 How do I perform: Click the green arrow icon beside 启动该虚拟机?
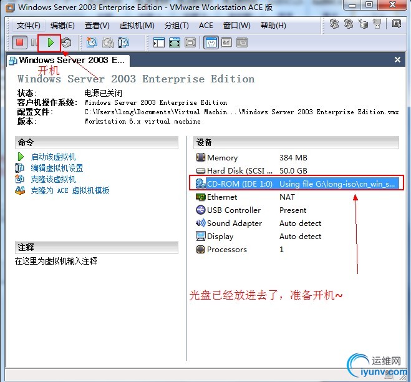click(21, 157)
